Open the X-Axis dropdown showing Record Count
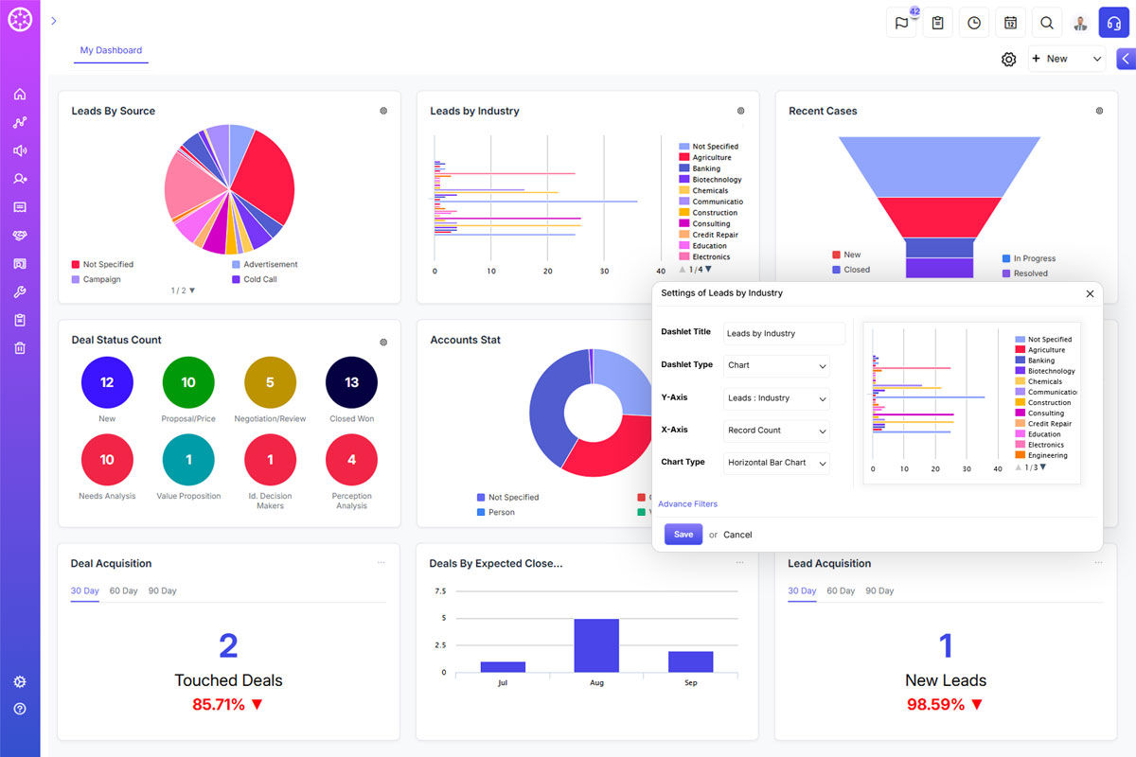Screen dimensions: 1136x757 tap(776, 430)
